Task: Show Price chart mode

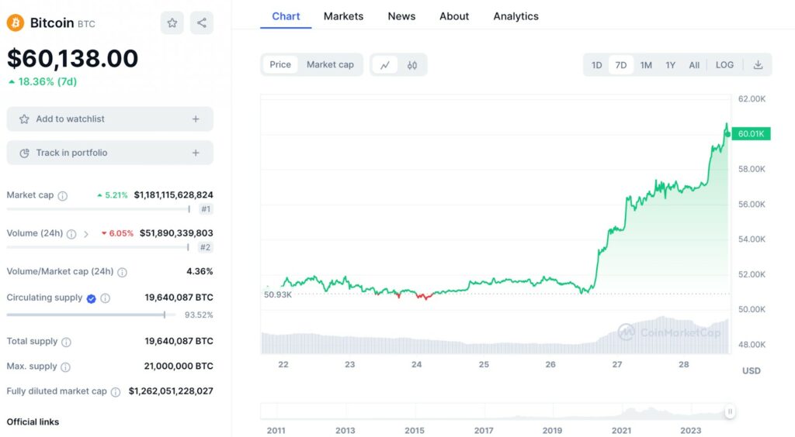Action: point(280,65)
